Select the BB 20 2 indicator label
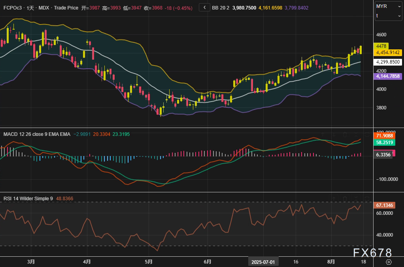The height and width of the screenshot is (267, 404). tap(220, 8)
